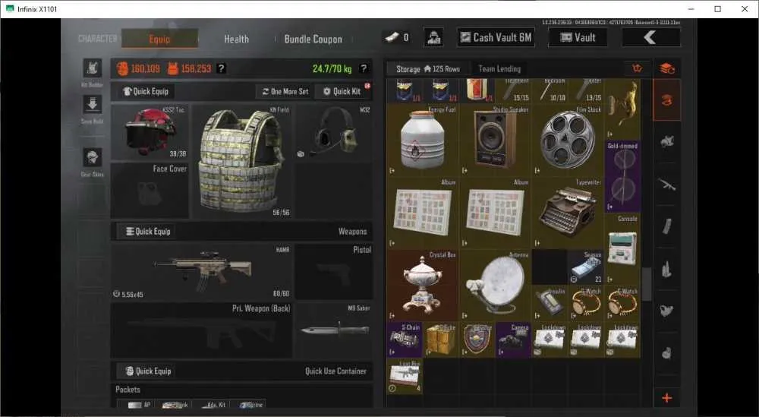Click the empty Pistol slot
The height and width of the screenshot is (417, 759).
click(x=334, y=271)
